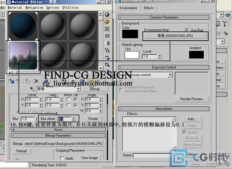
Task: Click Select by Material icon
Action: [x=107, y=65]
